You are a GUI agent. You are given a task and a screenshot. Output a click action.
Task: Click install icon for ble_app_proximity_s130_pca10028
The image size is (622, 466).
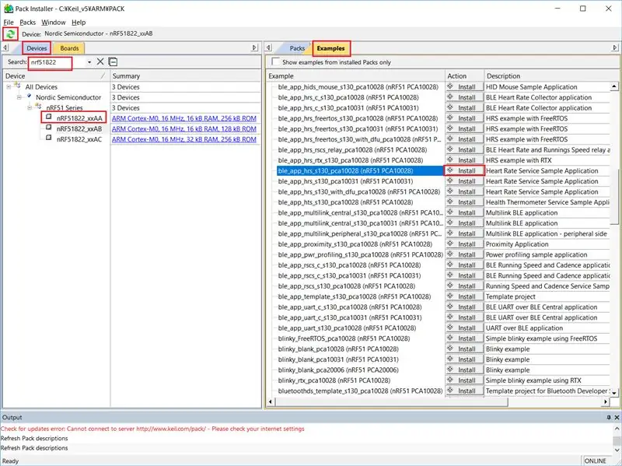tap(450, 244)
